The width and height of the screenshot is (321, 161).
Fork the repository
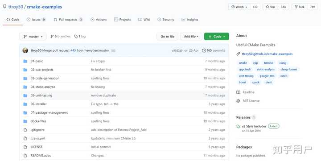coord(299,7)
